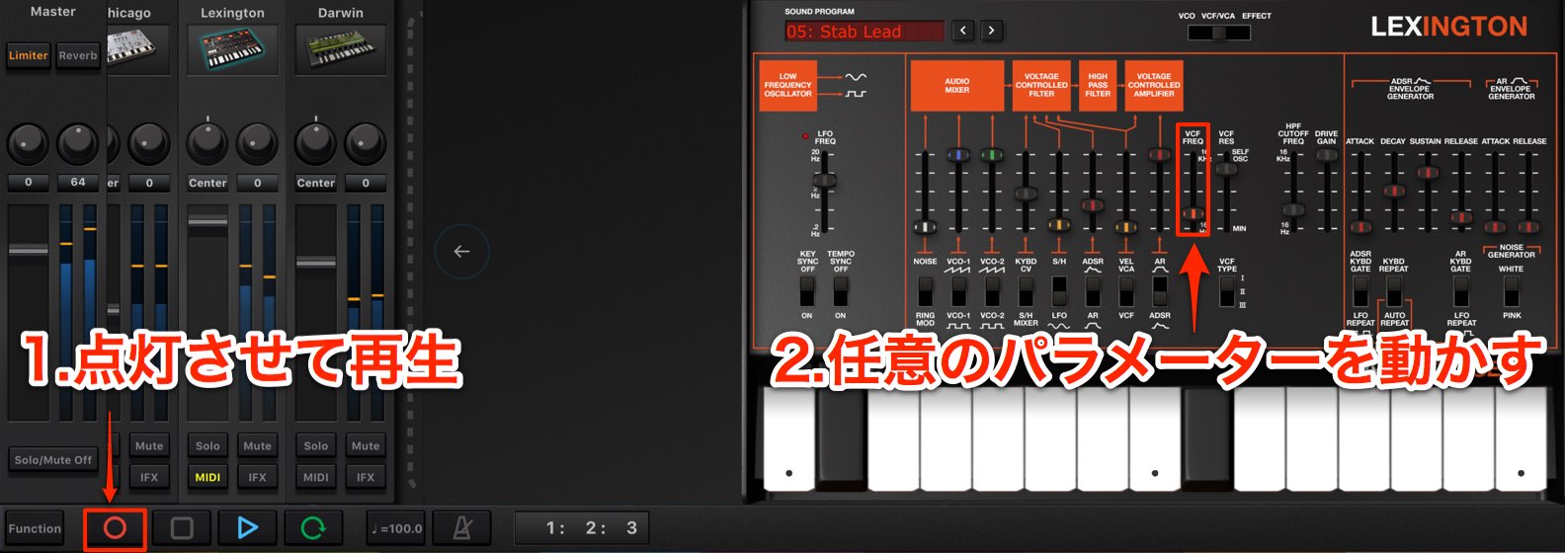Open the Lexington gadget thumbnail
1565x553 pixels.
[x=232, y=49]
